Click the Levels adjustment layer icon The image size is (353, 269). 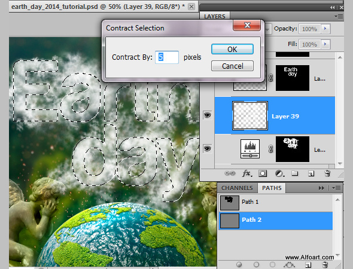(x=250, y=149)
